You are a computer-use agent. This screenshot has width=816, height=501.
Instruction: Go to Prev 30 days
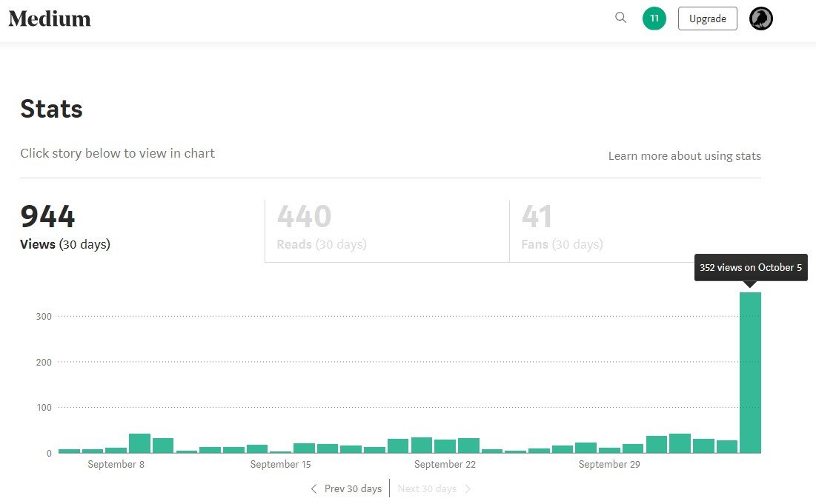(x=353, y=488)
